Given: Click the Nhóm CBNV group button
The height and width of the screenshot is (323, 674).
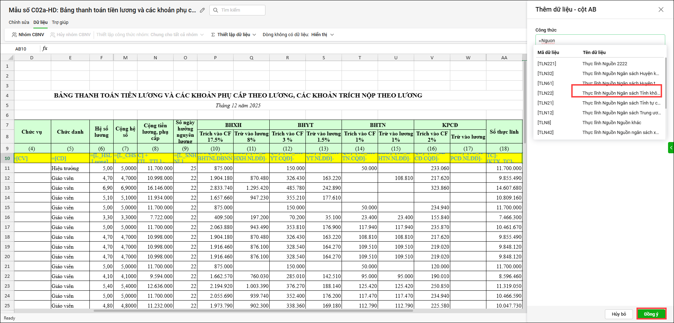Looking at the screenshot, I should [28, 35].
